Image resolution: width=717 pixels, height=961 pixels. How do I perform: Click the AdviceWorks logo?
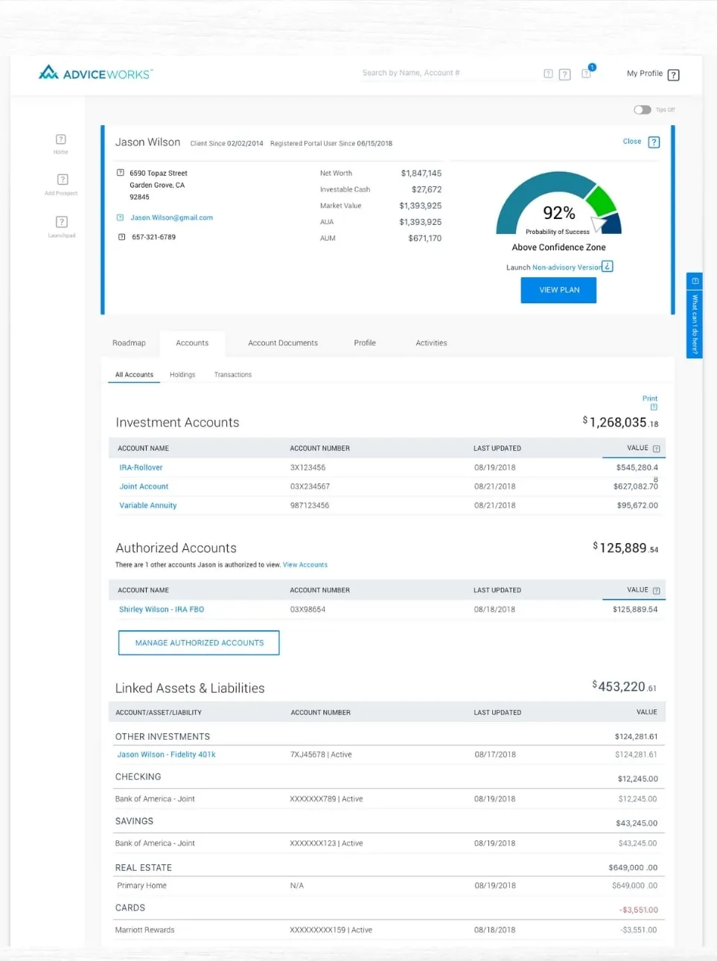[95, 73]
